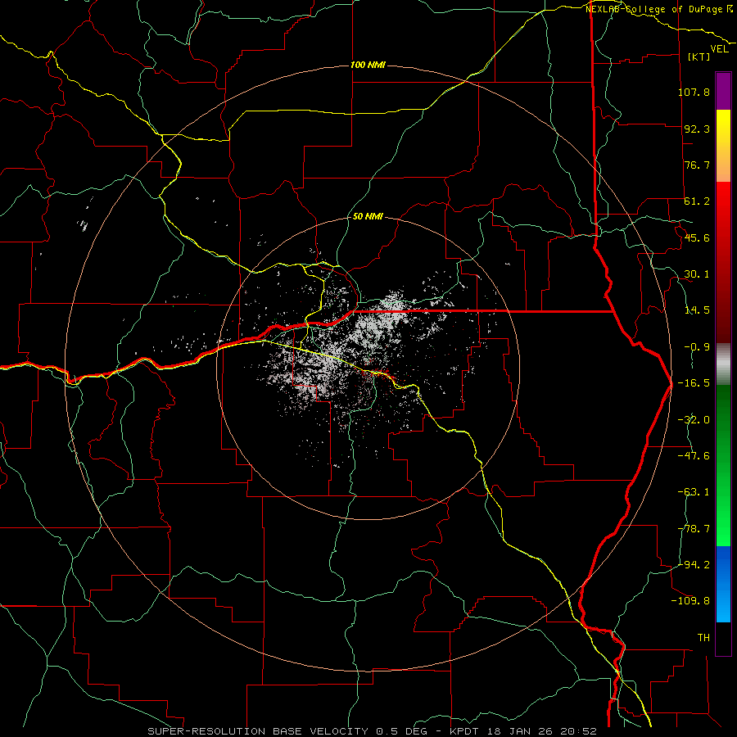Click the Super-Resolution Base Velocity caption at bottom
This screenshot has height=737, width=737.
(372, 731)
